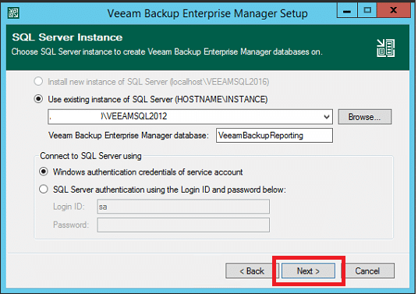Click the 'SQL Server Instance' heading
Screen dimensions: 418x294
click(x=67, y=37)
